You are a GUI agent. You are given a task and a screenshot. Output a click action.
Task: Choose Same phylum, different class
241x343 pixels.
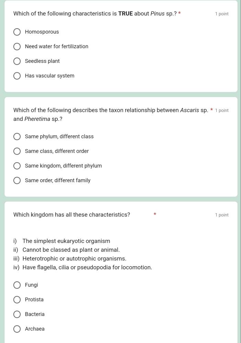pyautogui.click(x=17, y=136)
